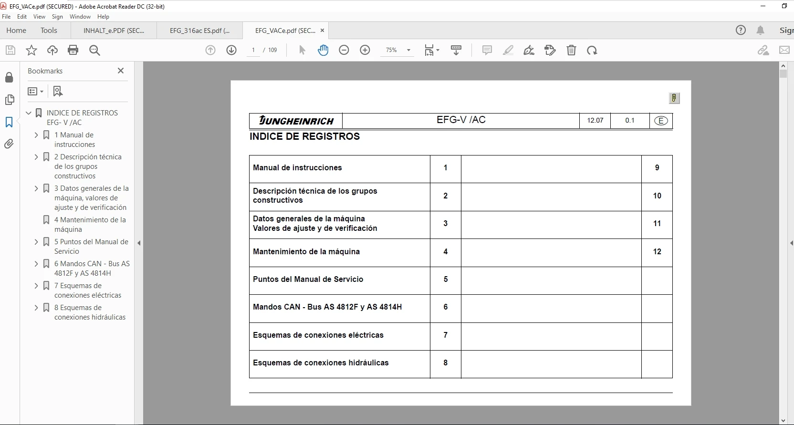794x425 pixels.
Task: Click the Zoom out minus icon
Action: tap(344, 50)
